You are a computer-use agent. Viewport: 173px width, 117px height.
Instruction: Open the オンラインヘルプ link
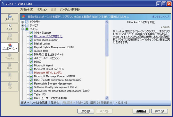(x=161, y=17)
